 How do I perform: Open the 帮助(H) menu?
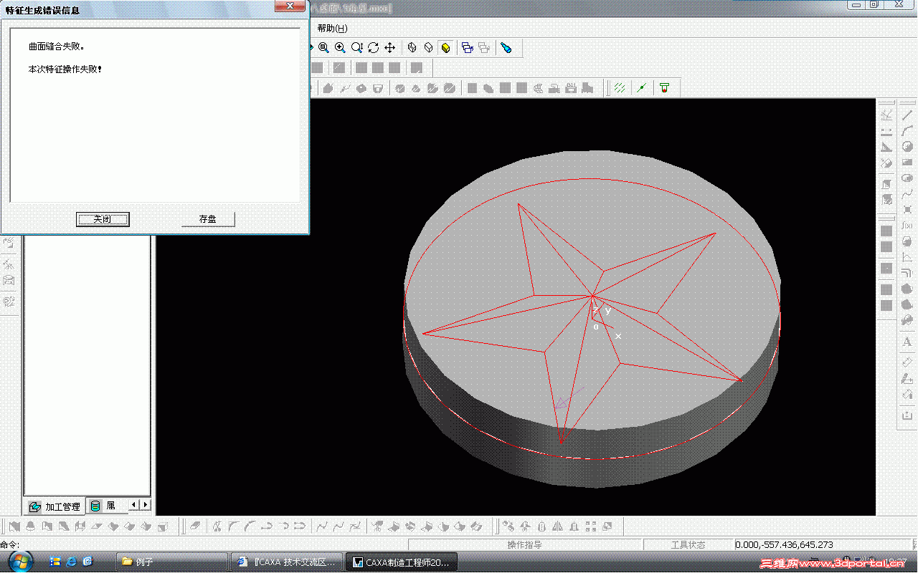[332, 28]
